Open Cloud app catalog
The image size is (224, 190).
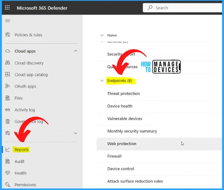tap(31, 74)
